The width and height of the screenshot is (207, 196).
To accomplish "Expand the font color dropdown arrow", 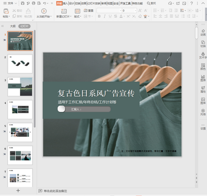I will point(124,16).
